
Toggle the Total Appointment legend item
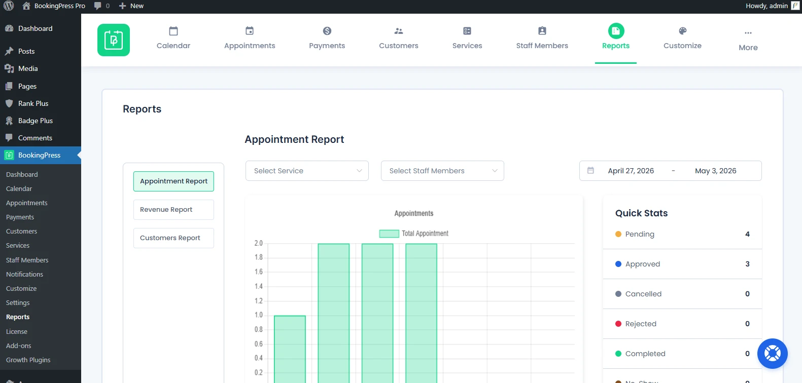click(x=414, y=234)
